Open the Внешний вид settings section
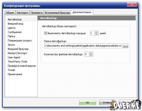The width and height of the screenshot is (142, 111). pyautogui.click(x=15, y=24)
